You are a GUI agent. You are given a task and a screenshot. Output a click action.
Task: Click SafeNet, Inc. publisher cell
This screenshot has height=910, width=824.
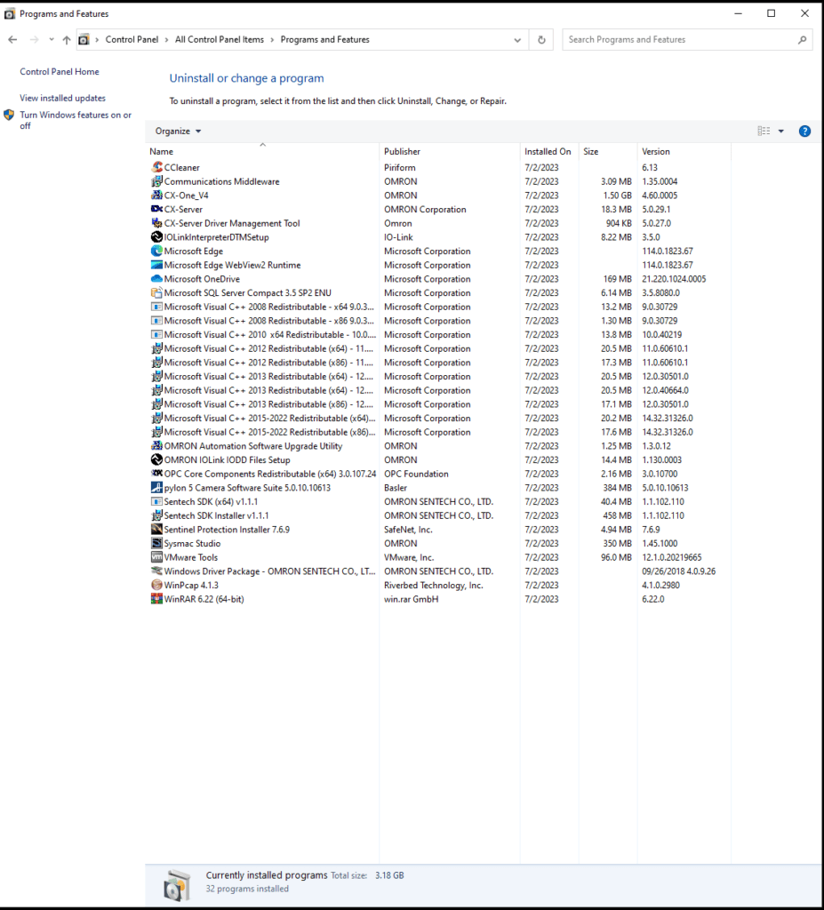tap(408, 530)
